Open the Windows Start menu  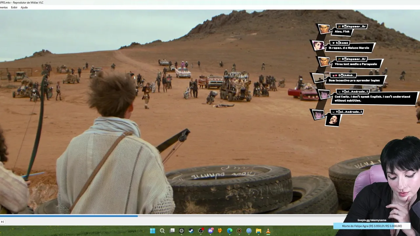(153, 231)
